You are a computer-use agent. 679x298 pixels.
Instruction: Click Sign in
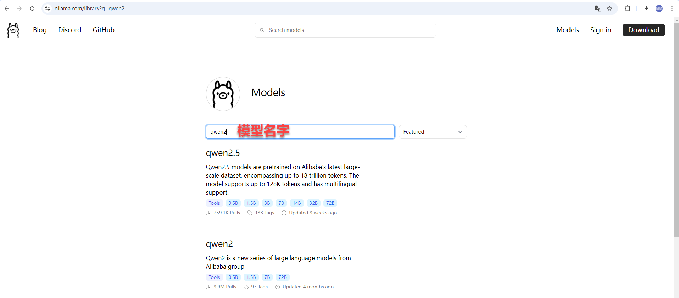tap(601, 30)
